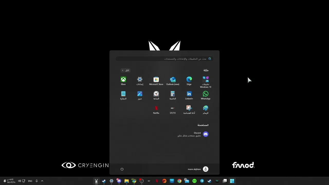Click the مثبتة pinned section heading

coord(206,70)
